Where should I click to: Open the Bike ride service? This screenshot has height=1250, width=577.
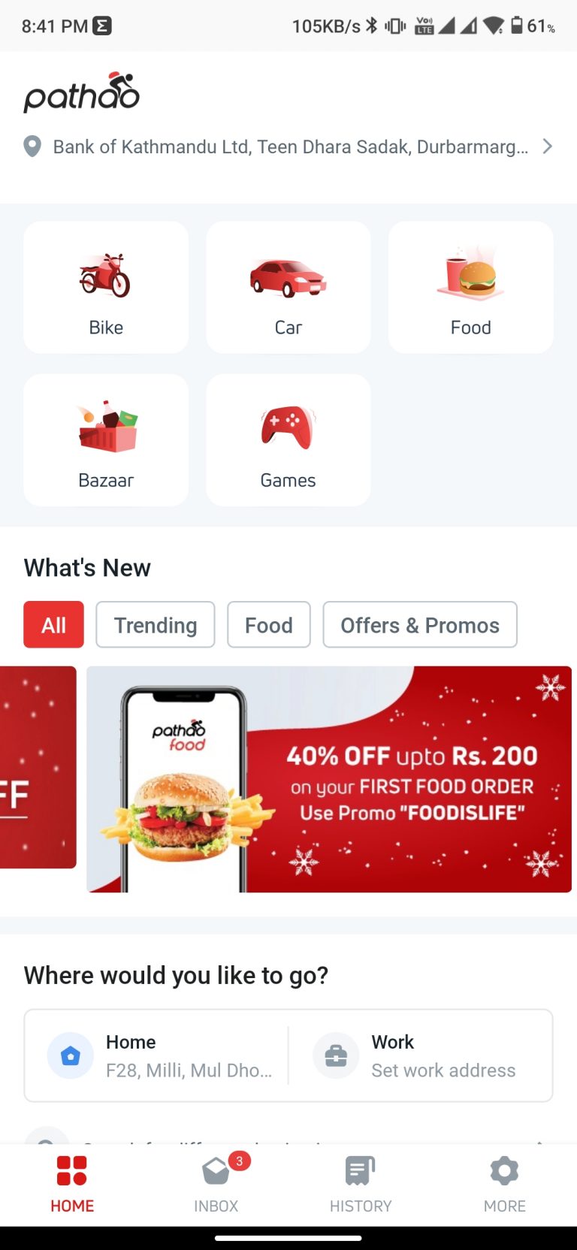pyautogui.click(x=106, y=287)
